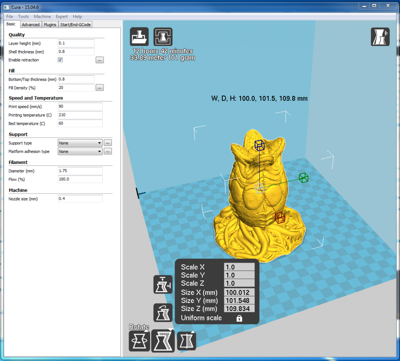This screenshot has width=400, height=361.
Task: Click the Scale to max icon
Action: 163,284
